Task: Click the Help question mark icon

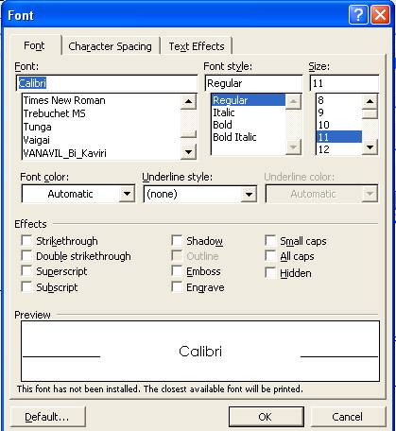Action: coord(358,14)
